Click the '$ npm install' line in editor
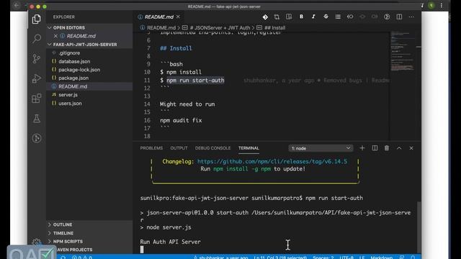Image resolution: width=461 pixels, height=259 pixels. click(181, 72)
